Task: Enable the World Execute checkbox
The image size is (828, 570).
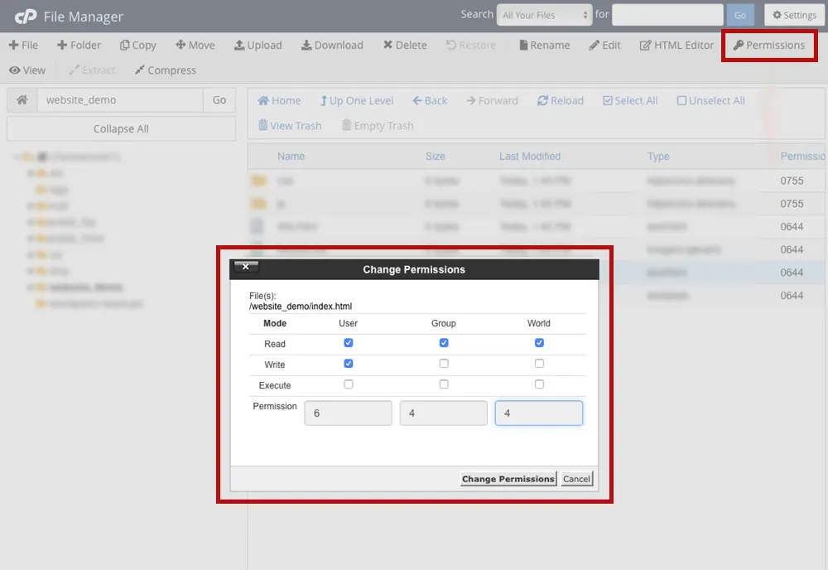Action: (x=539, y=384)
